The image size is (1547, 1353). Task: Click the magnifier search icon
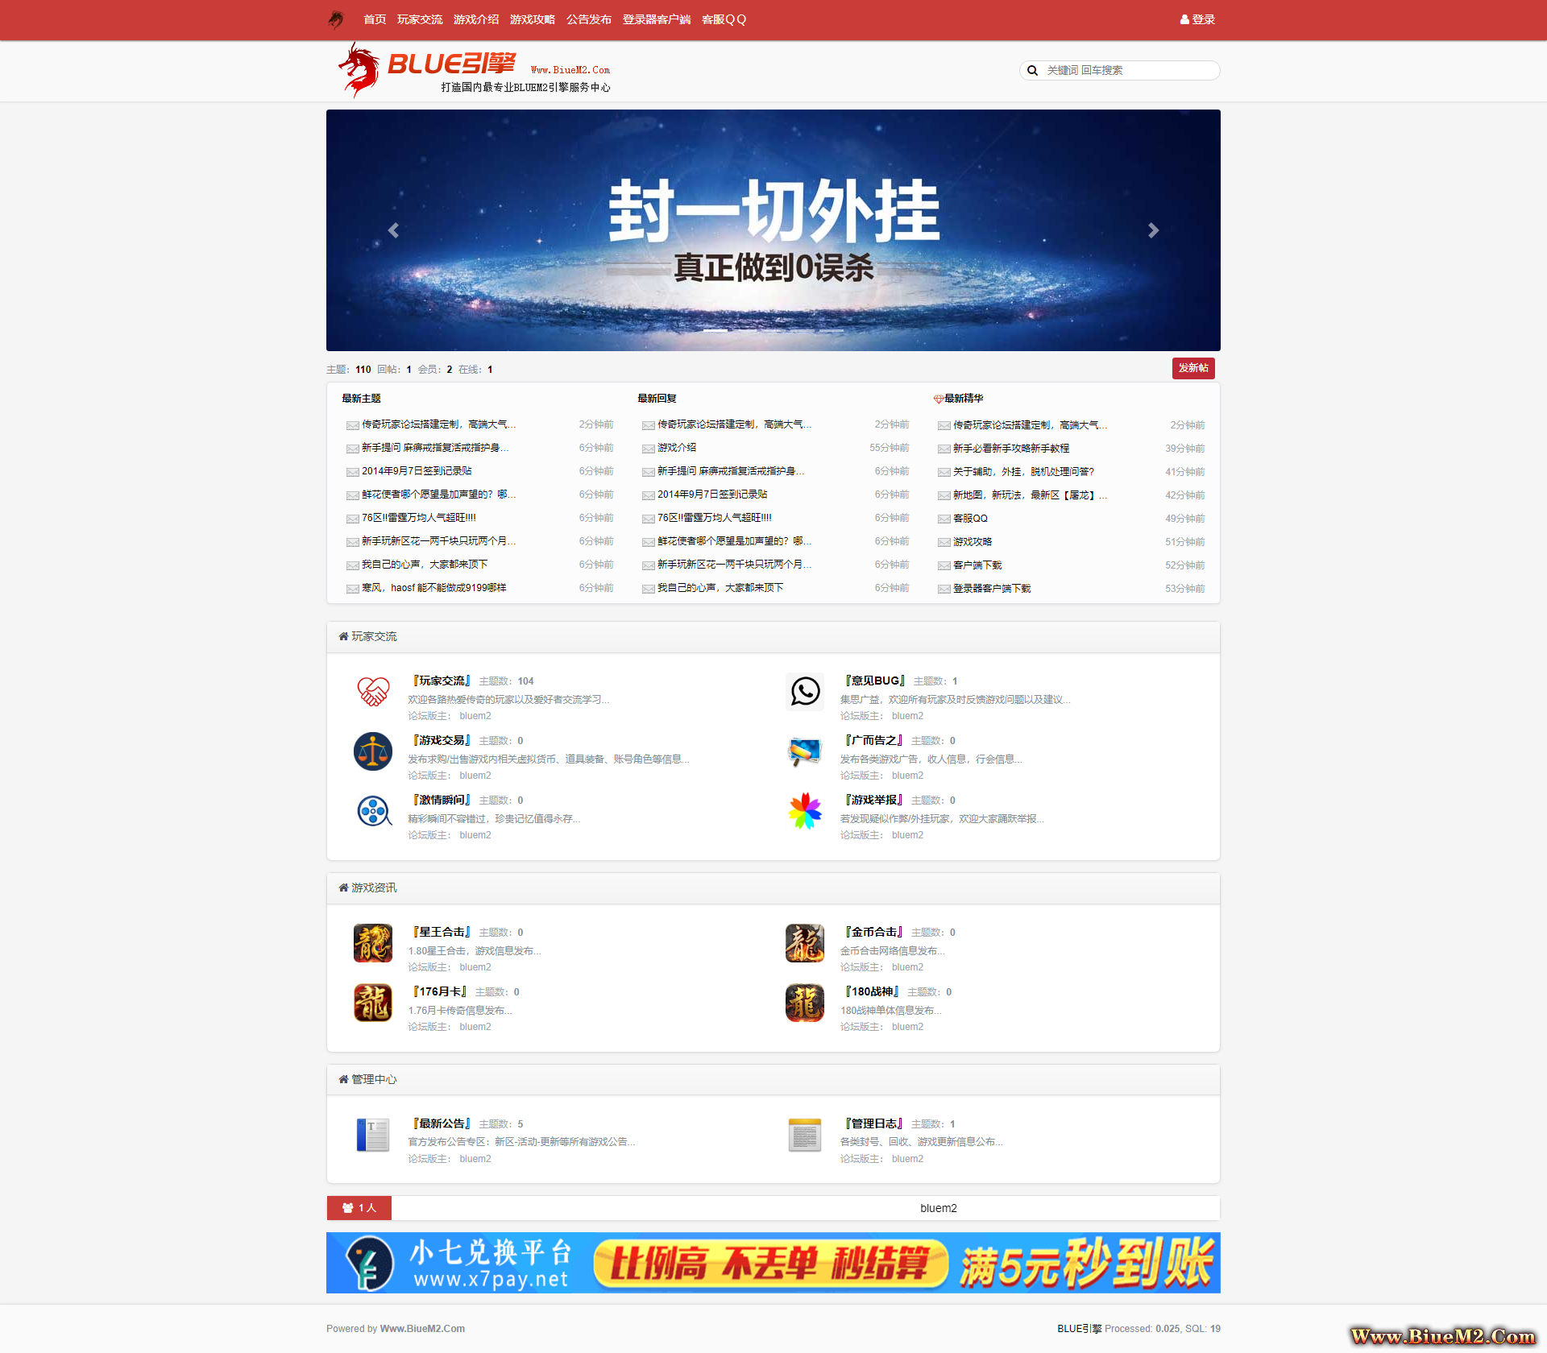(x=1032, y=71)
